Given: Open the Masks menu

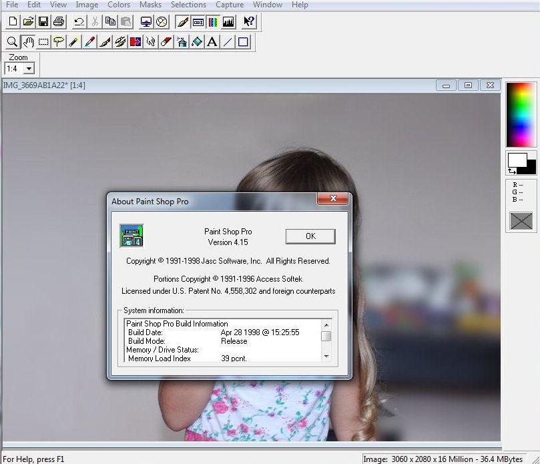Looking at the screenshot, I should click(150, 5).
